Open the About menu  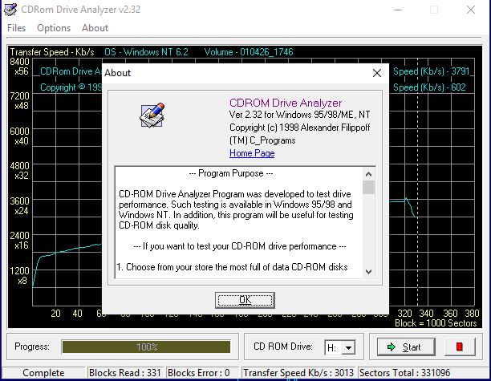(x=95, y=28)
